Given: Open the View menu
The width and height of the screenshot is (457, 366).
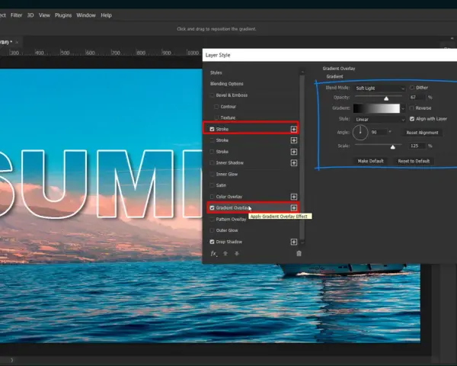Looking at the screenshot, I should point(44,15).
